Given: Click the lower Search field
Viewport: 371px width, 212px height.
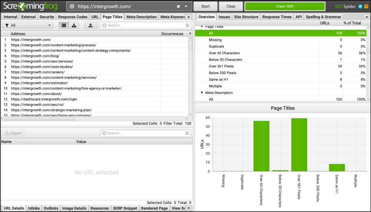Looking at the screenshot, I should (146, 133).
